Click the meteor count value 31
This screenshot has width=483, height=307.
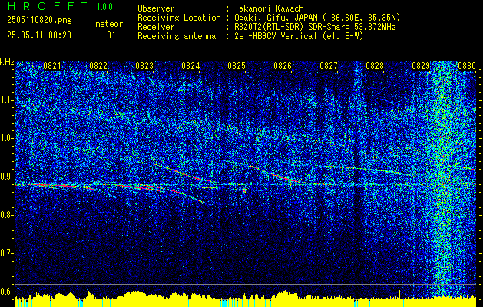click(111, 35)
